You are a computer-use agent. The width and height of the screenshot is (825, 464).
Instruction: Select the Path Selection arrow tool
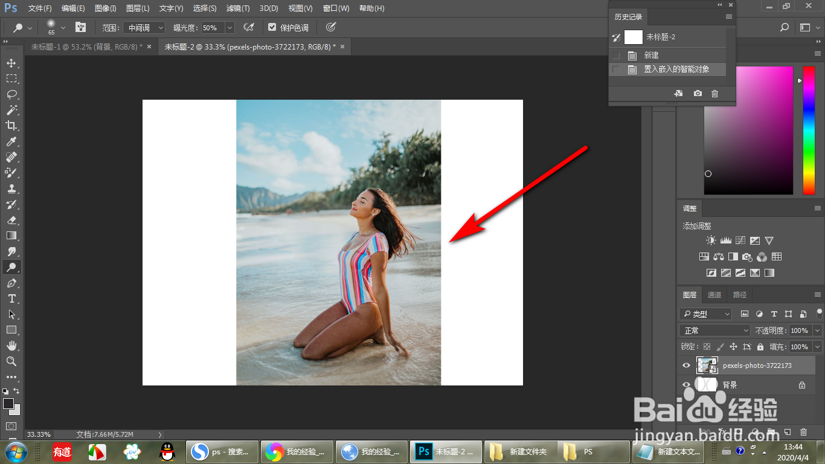point(11,314)
